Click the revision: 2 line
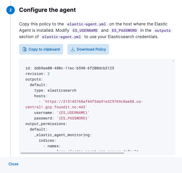The width and height of the screenshot is (182, 173). click(38, 74)
